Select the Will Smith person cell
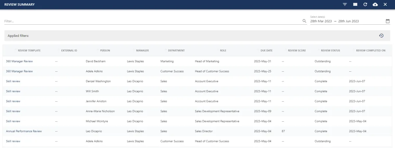Viewport: 395px width, 148px height. [x=92, y=91]
